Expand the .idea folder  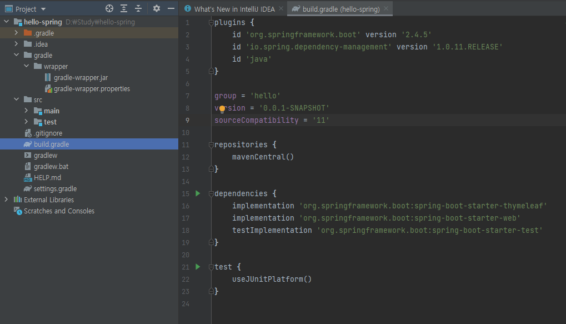16,44
